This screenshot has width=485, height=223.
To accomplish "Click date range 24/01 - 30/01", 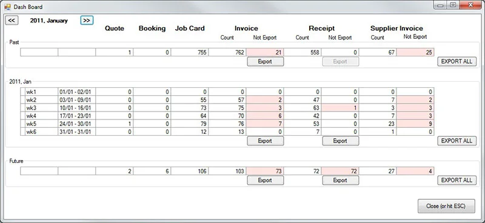I will click(x=77, y=124).
